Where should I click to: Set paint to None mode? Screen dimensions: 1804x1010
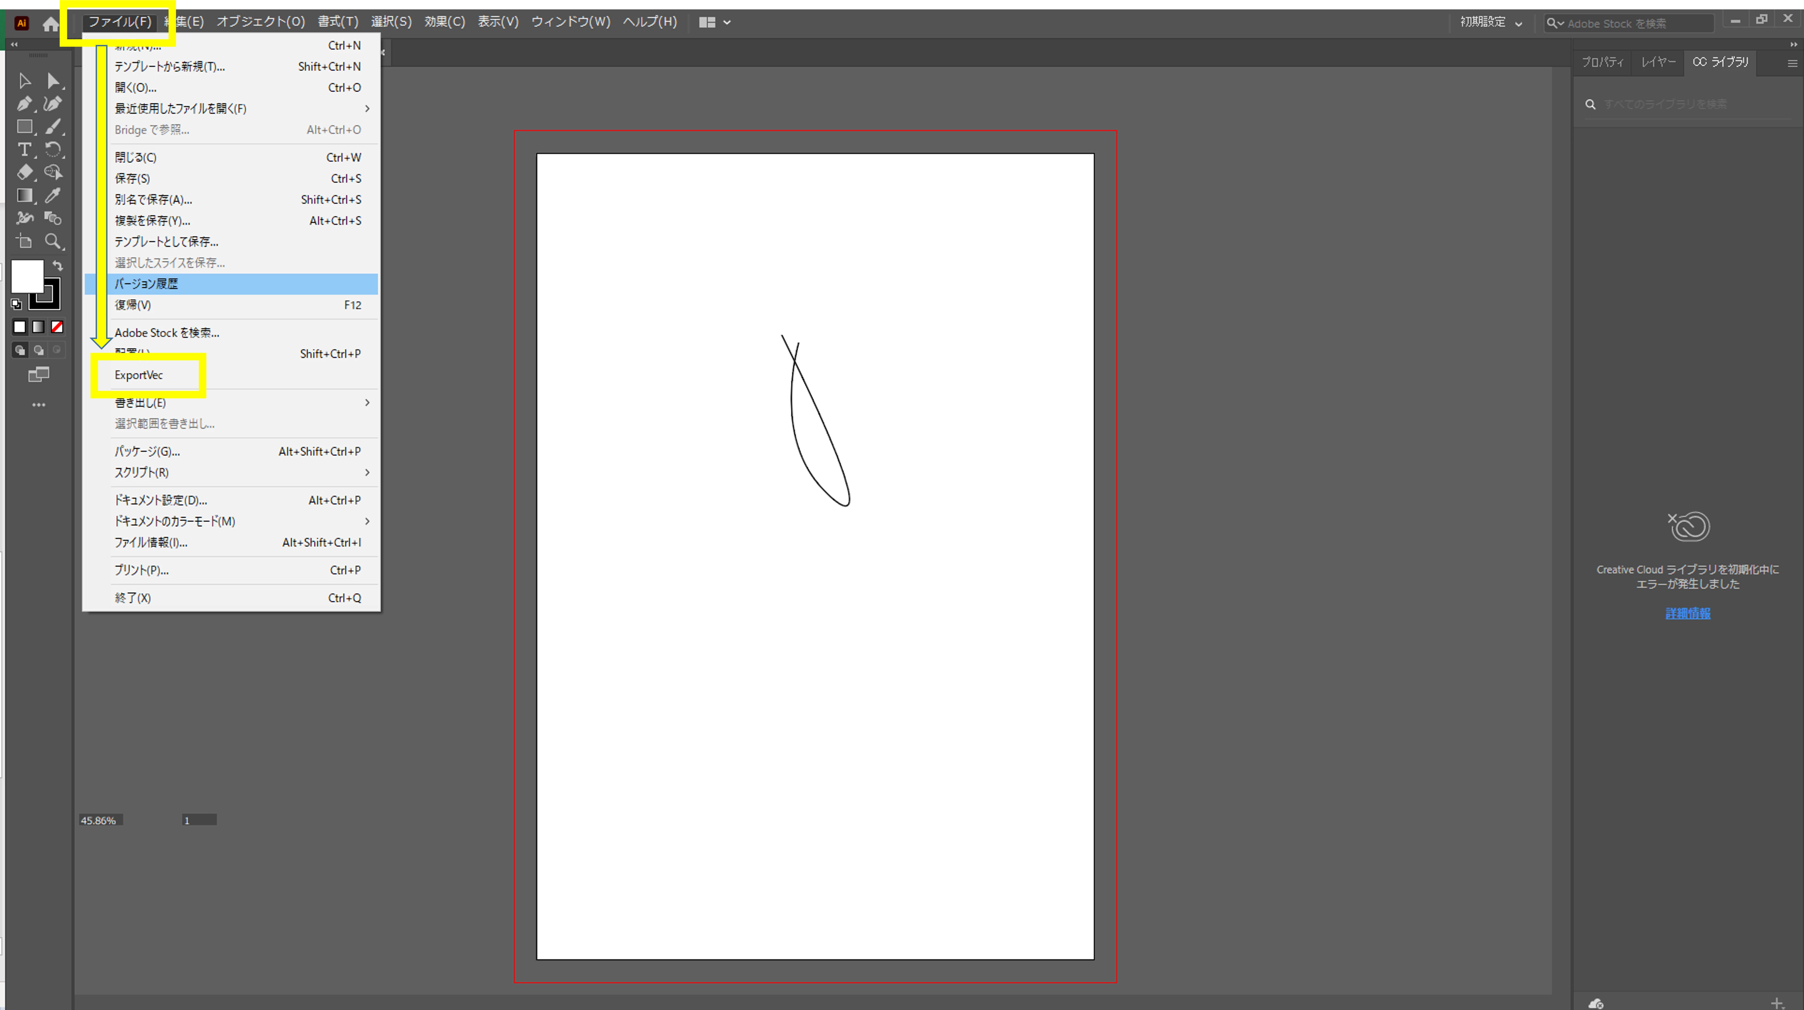tap(57, 327)
